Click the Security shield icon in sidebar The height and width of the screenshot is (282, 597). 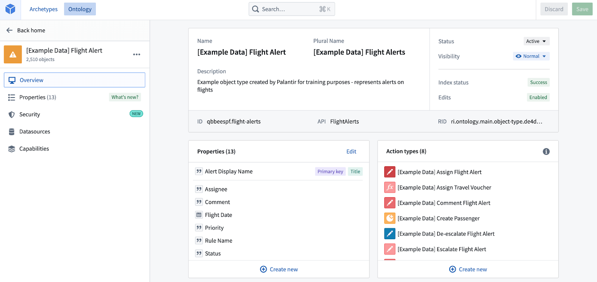point(12,115)
